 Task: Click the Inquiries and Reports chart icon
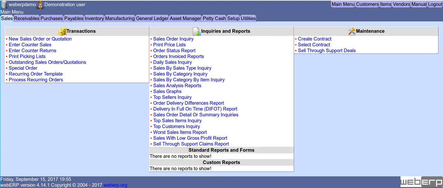point(197,31)
